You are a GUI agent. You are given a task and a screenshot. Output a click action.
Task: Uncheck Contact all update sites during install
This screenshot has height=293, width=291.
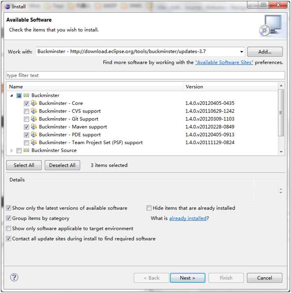click(9, 238)
